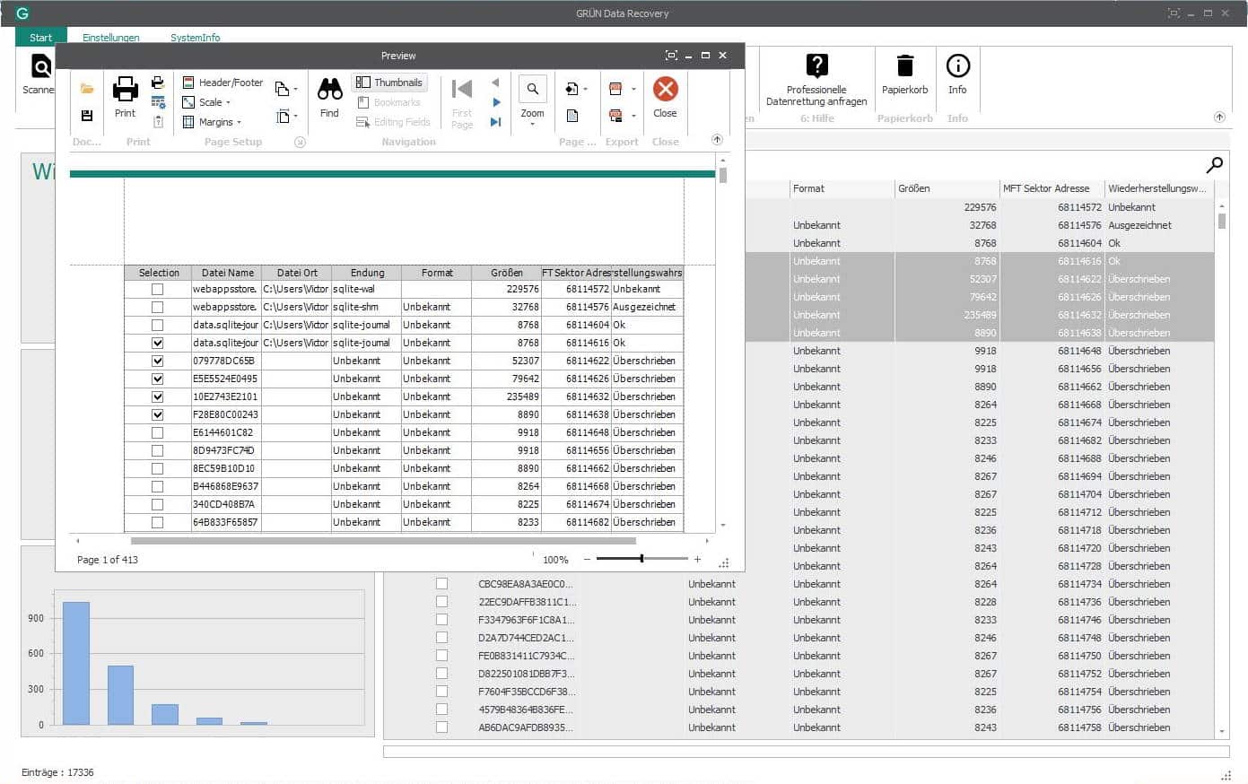This screenshot has height=784, width=1248.
Task: Click the Print label in Preview ribbon
Action: click(x=125, y=113)
